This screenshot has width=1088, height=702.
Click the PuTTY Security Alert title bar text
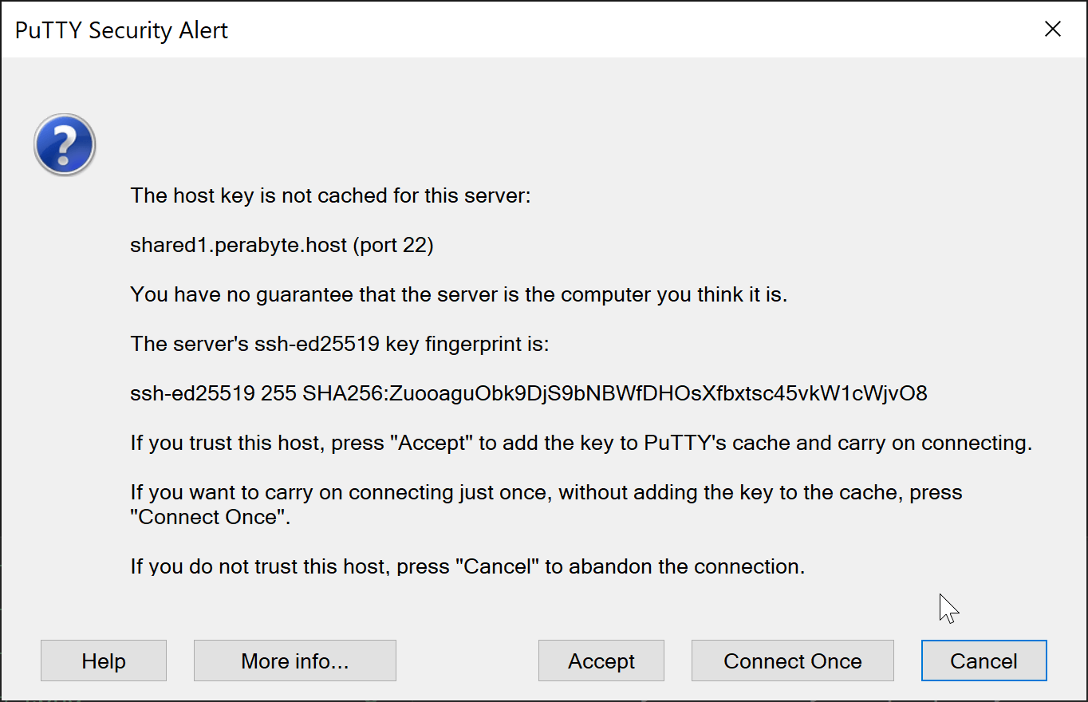[x=121, y=30]
